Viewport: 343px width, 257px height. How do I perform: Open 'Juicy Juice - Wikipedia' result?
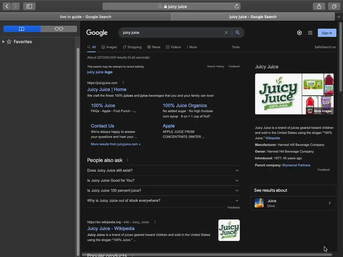point(111,228)
